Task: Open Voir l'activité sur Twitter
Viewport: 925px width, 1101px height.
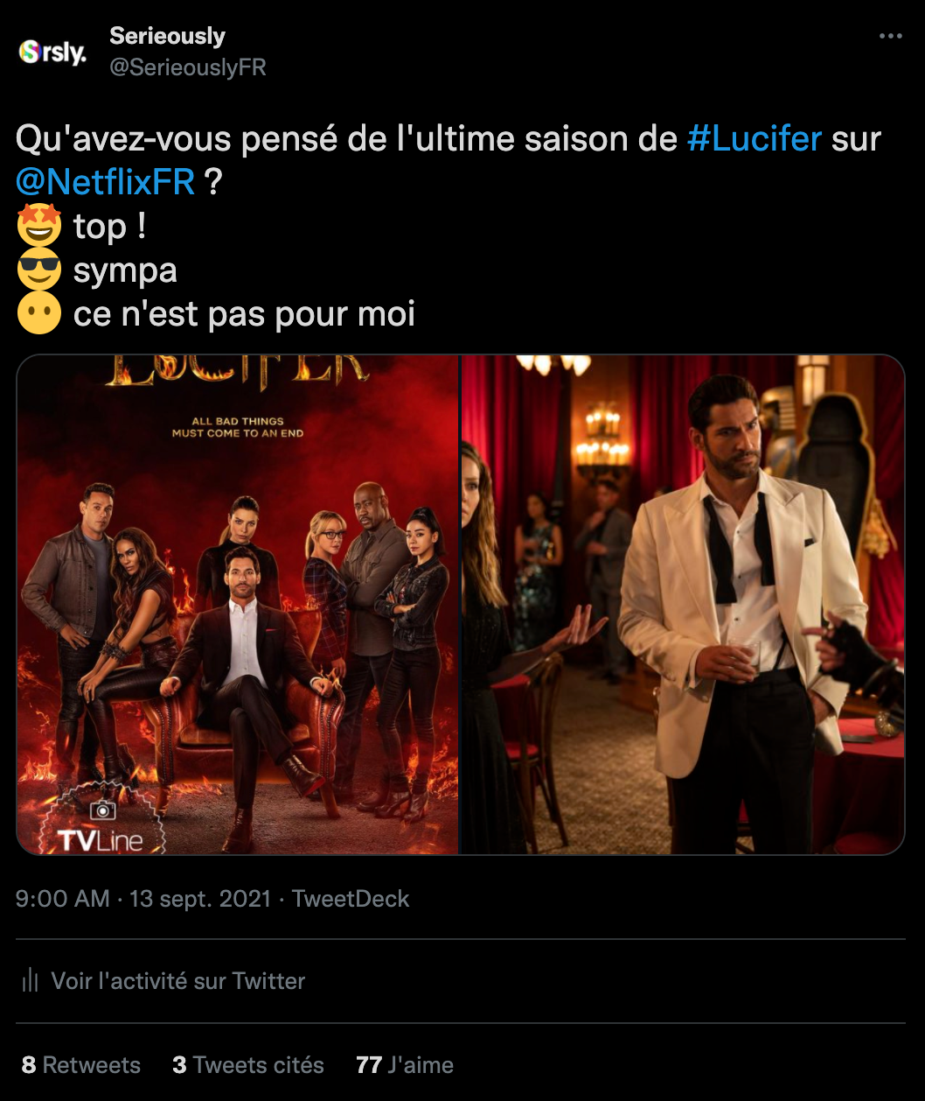Action: [178, 981]
